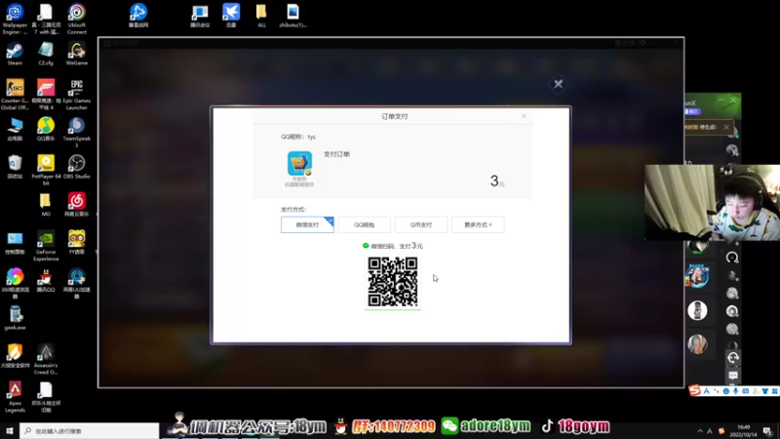The height and width of the screenshot is (439, 780).
Task: Open 极限竞速 地平线 4 shortcut
Action: tap(45, 95)
